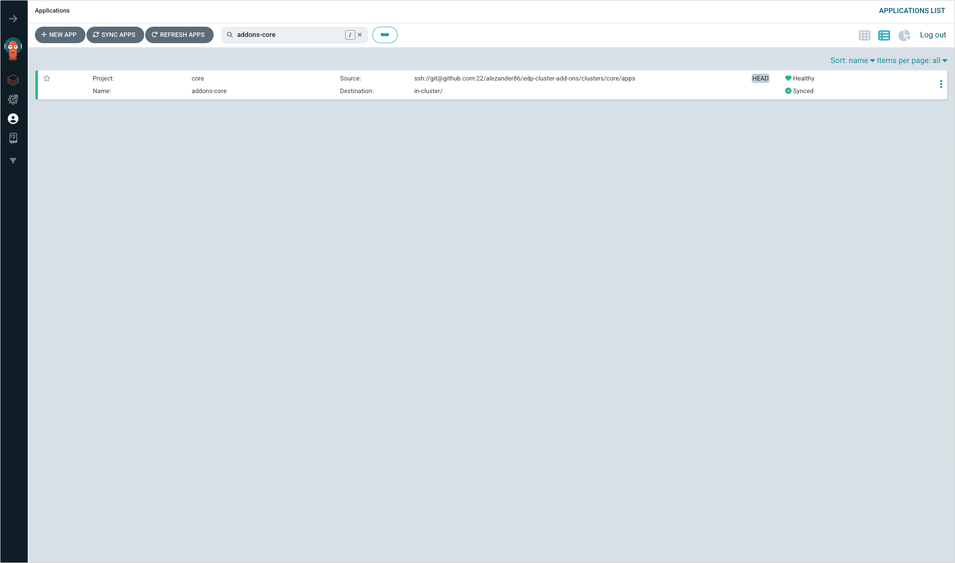The height and width of the screenshot is (563, 955).
Task: Open addons-core three-dot actions menu
Action: tap(941, 84)
